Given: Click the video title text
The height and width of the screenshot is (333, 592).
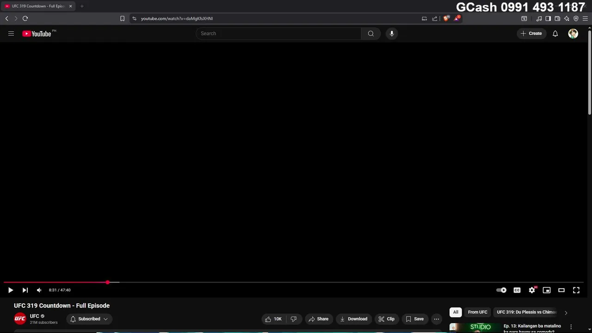Looking at the screenshot, I should pyautogui.click(x=62, y=306).
